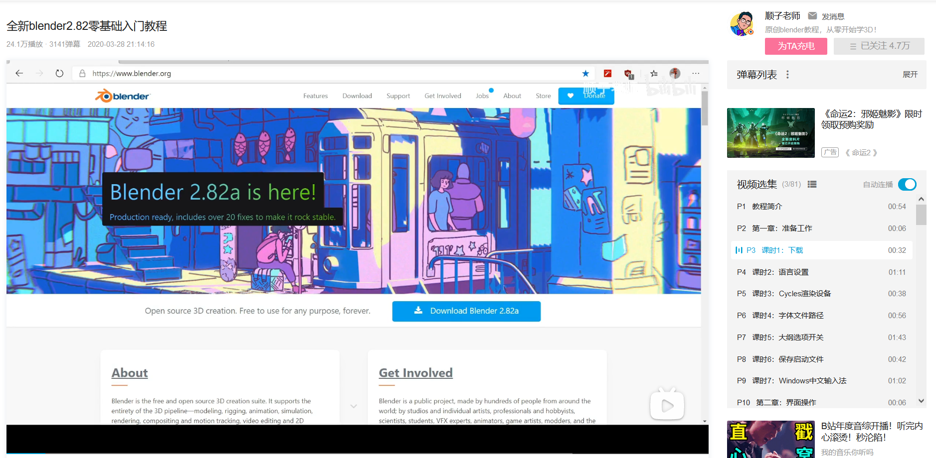Click the bilibili TV play icon overlay
Viewport: 936px width, 458px height.
(x=667, y=404)
